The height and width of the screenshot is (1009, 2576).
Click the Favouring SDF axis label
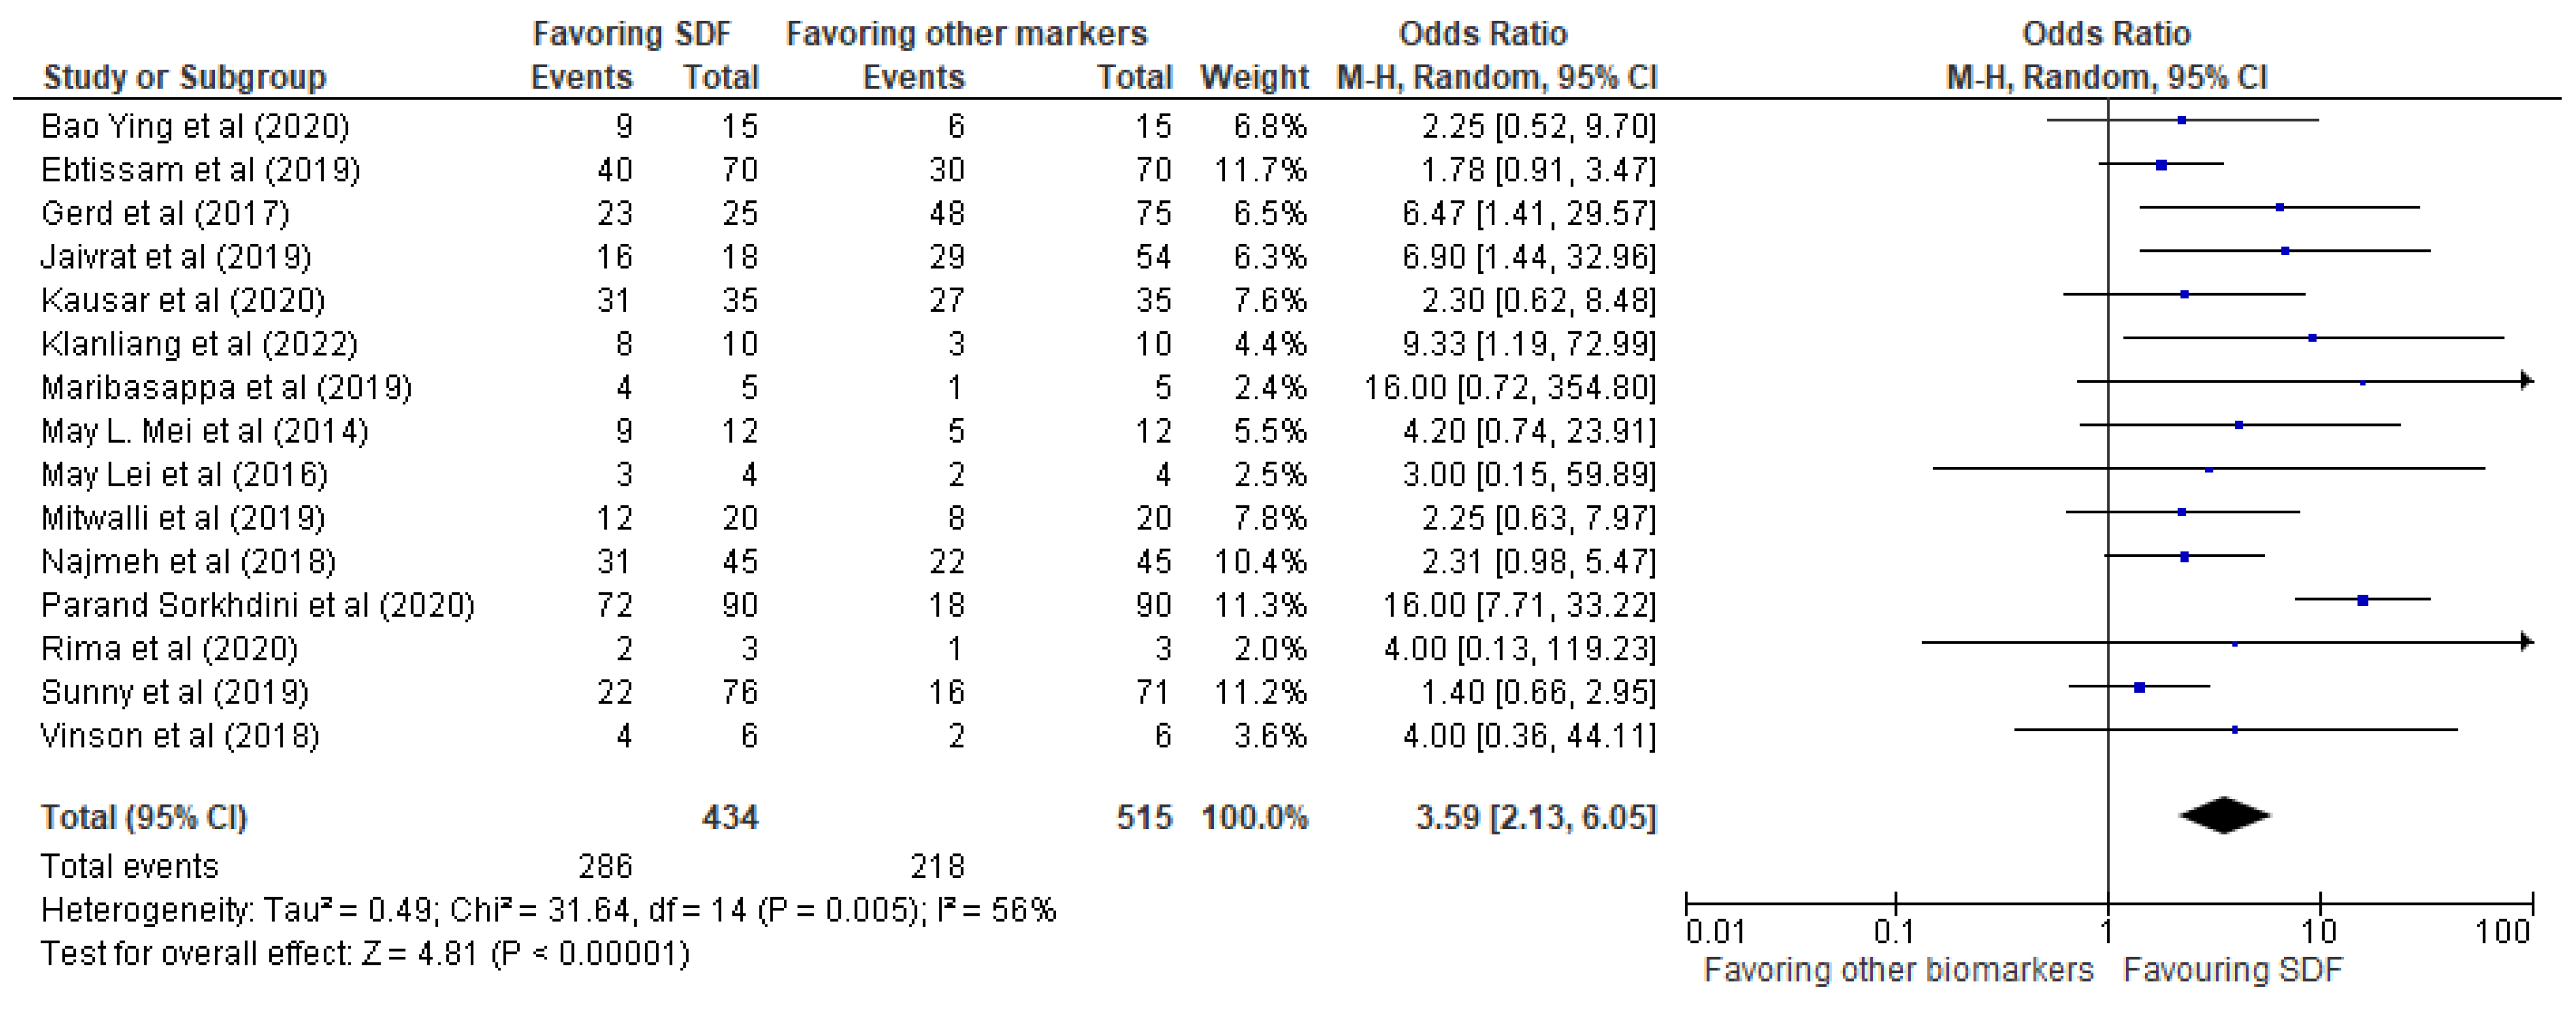[2232, 970]
